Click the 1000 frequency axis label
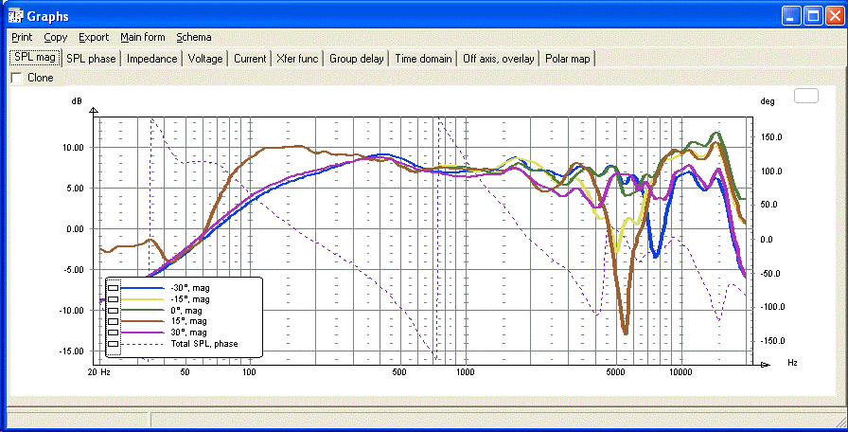The height and width of the screenshot is (432, 848). coord(465,372)
